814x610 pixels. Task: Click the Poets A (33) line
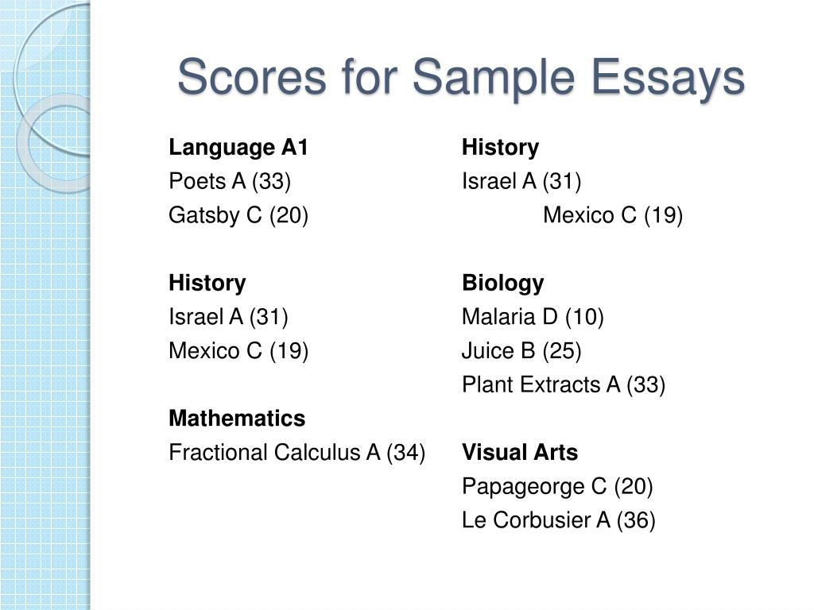click(230, 181)
